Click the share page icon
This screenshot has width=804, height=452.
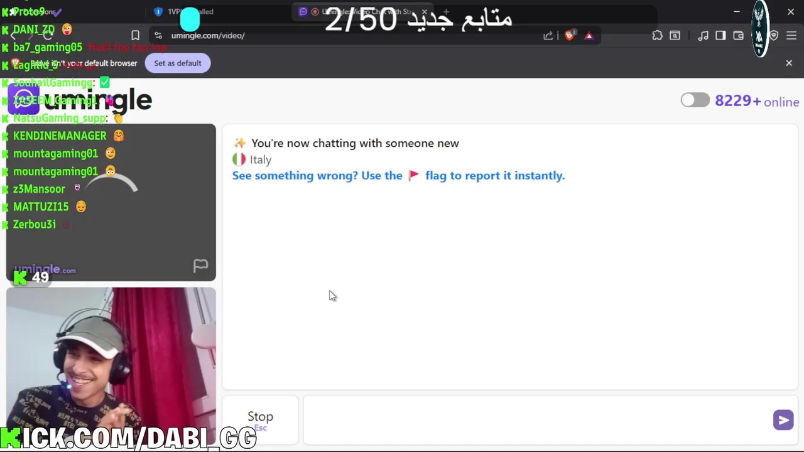pos(548,36)
